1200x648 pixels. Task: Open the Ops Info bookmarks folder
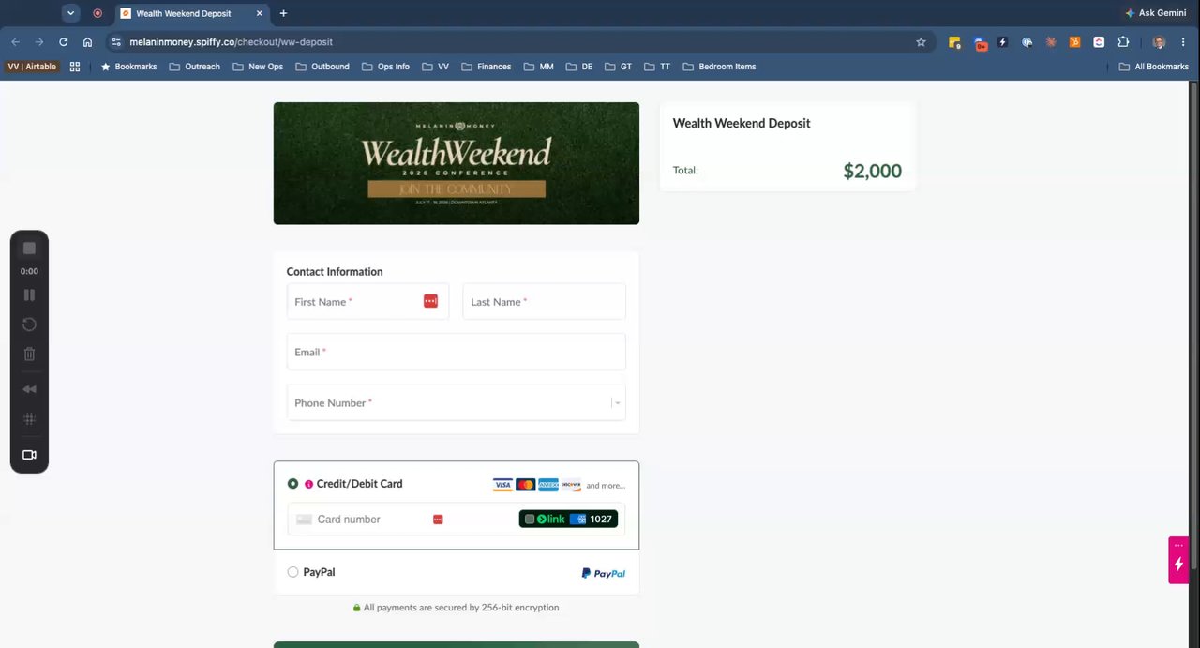385,67
